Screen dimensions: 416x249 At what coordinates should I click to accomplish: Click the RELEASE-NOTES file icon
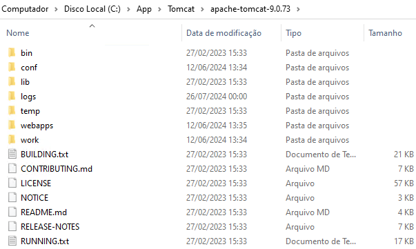(12, 226)
